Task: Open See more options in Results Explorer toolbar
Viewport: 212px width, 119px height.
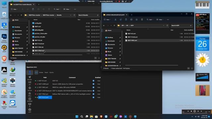Action: (x=75, y=9)
